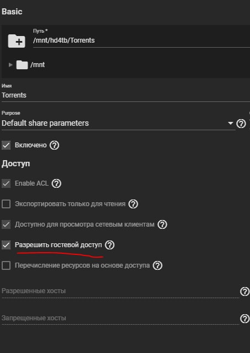Open help for Разрешенные хосты field
This screenshot has width=250, height=353.
(244, 291)
